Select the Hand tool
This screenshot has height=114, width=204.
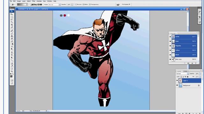pos(12,69)
